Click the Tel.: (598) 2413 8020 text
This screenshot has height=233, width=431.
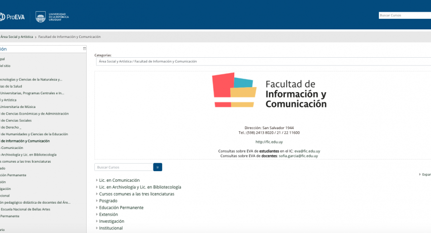pyautogui.click(x=269, y=133)
